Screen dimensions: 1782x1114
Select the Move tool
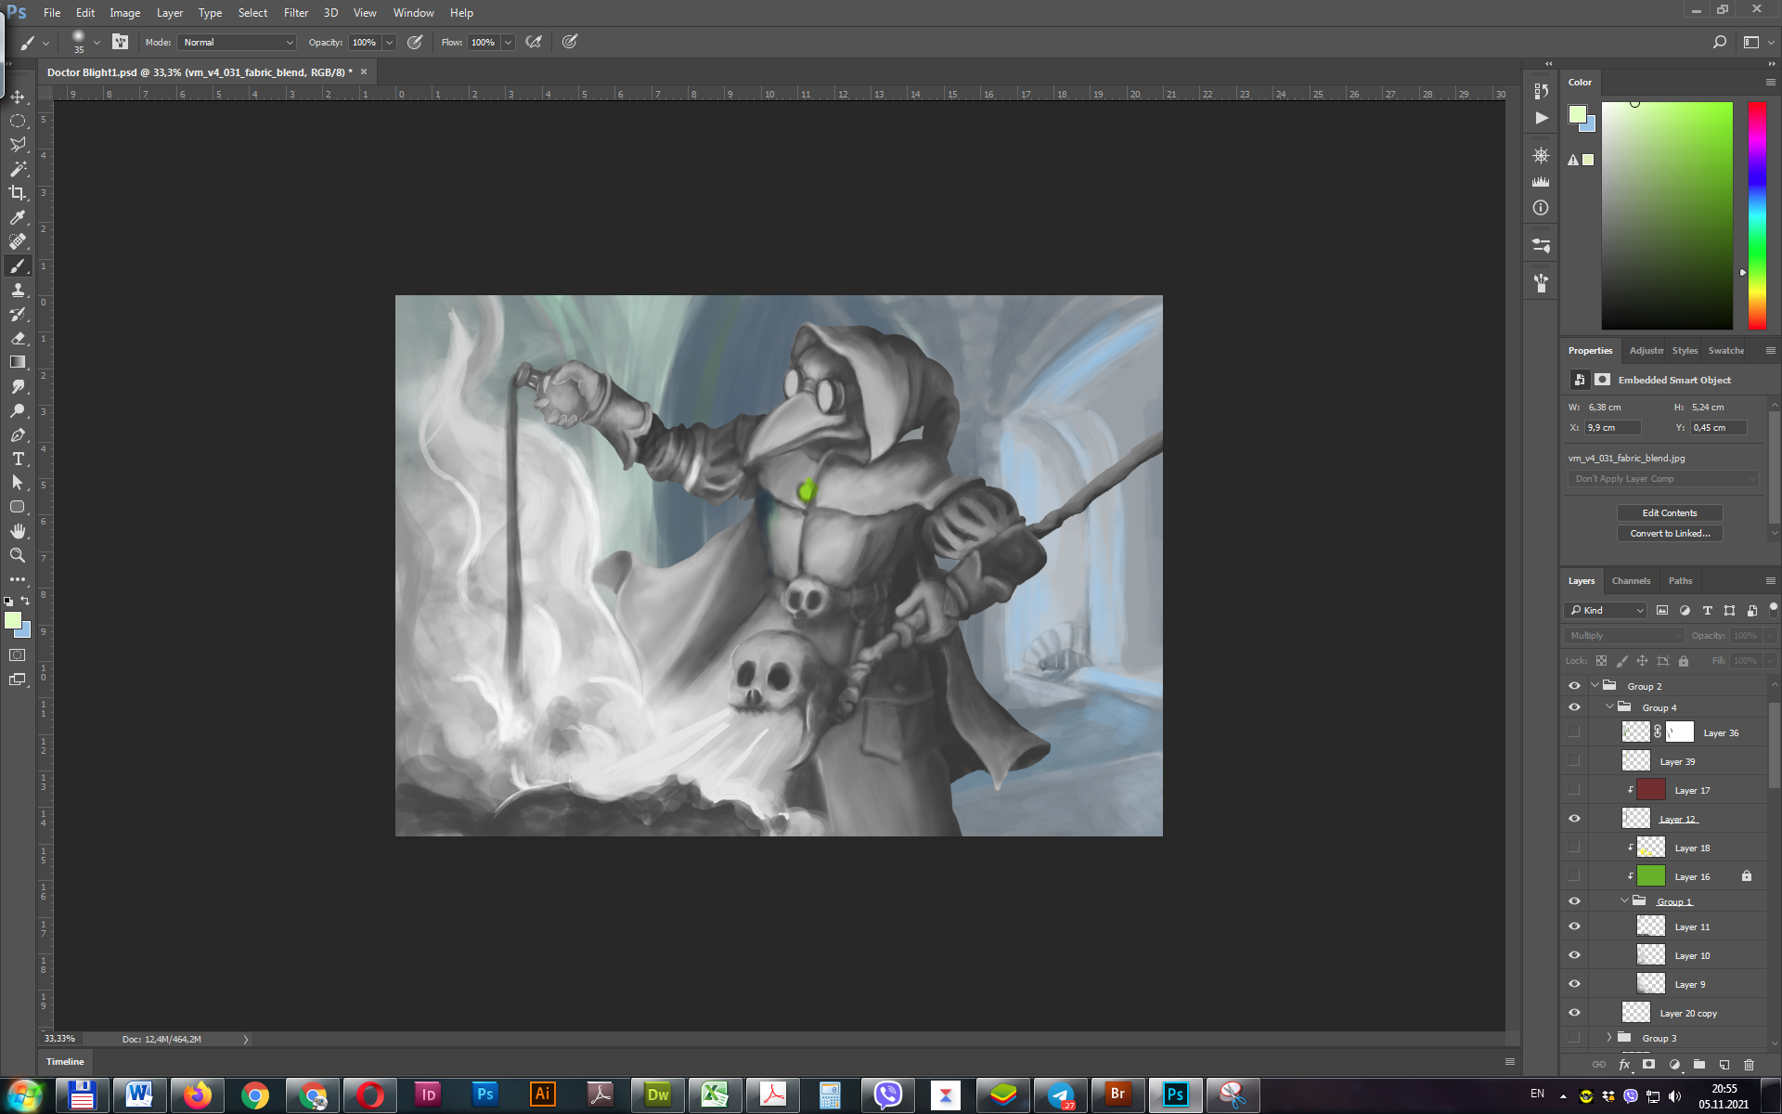click(x=18, y=97)
